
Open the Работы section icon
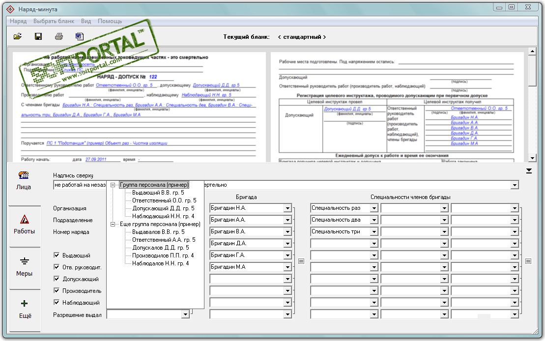pyautogui.click(x=25, y=219)
